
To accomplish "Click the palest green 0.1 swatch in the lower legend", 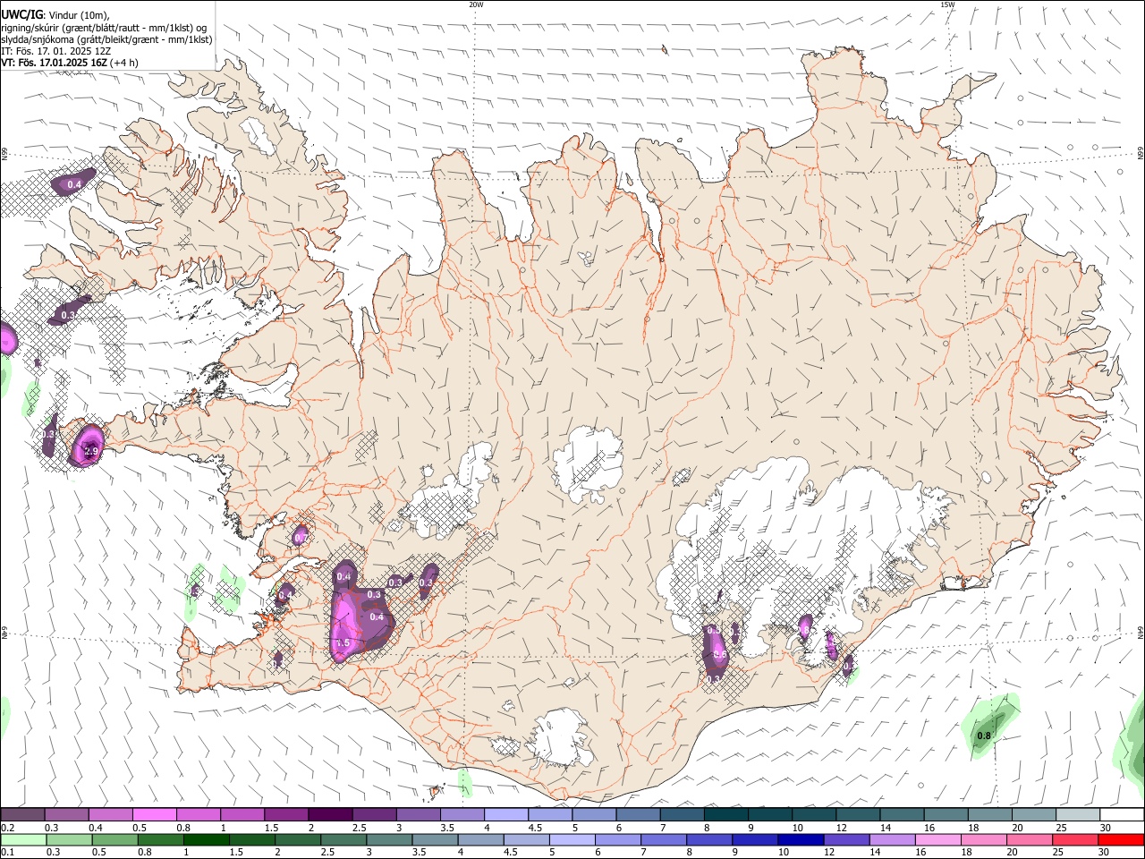I will [x=22, y=839].
